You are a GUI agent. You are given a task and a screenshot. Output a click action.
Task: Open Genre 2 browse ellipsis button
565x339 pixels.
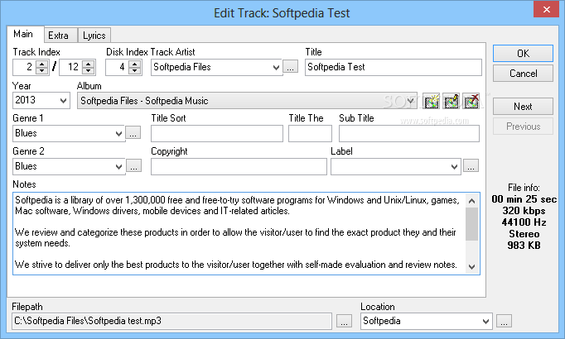[x=133, y=166]
